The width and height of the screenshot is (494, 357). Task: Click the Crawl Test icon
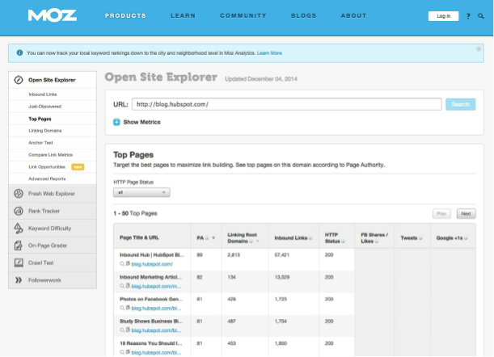19,262
